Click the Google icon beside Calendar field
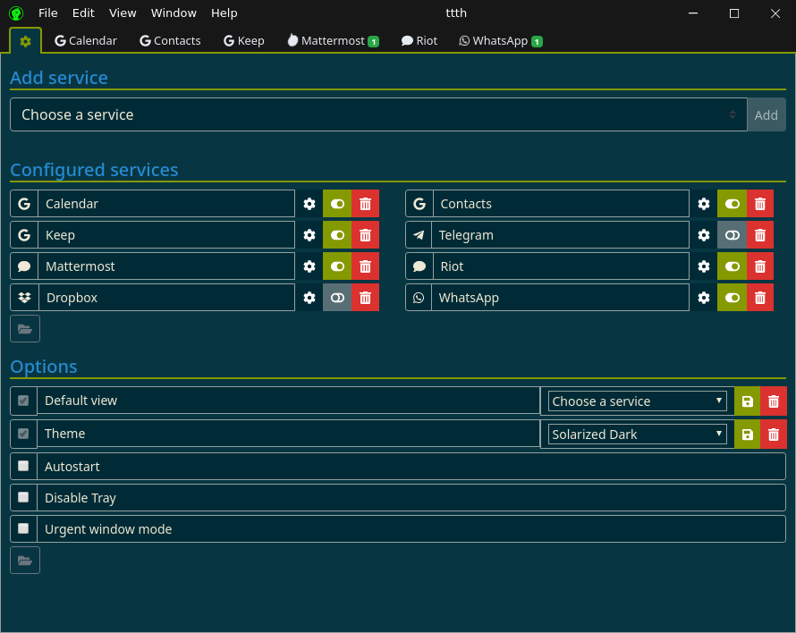The image size is (796, 633). [24, 204]
